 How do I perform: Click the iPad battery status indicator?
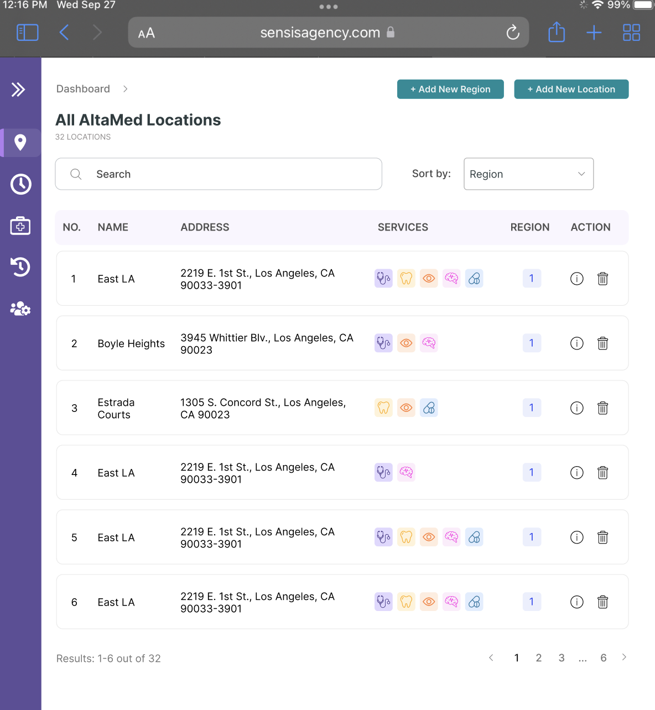tap(643, 5)
